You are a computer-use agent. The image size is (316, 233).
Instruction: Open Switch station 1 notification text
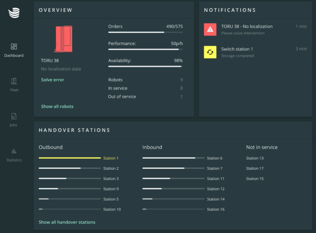tap(237, 49)
